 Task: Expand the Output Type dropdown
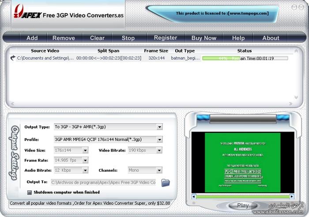point(159,127)
